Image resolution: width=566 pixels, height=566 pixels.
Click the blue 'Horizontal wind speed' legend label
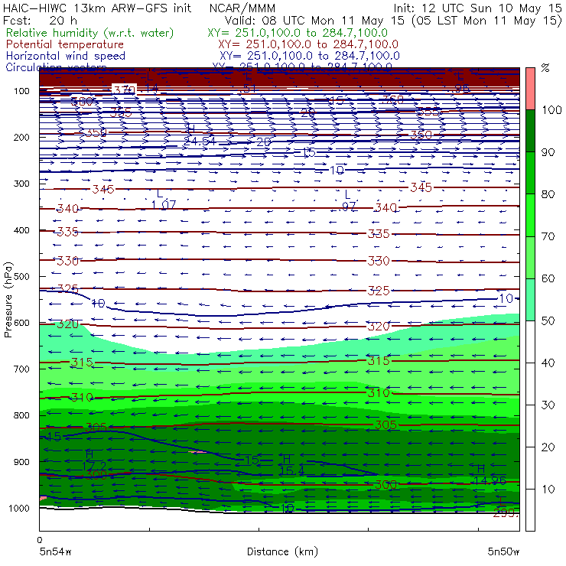point(66,56)
